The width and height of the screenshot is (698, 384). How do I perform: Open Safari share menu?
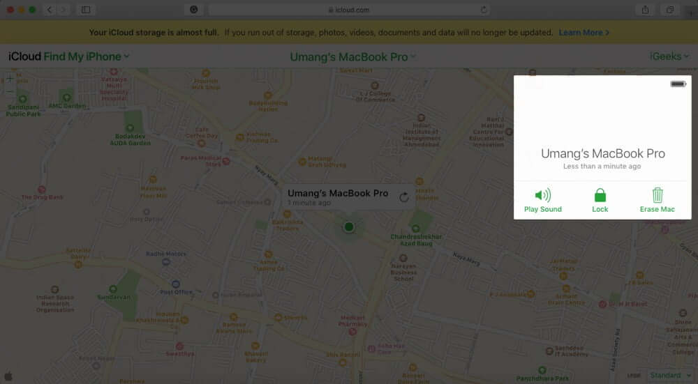pyautogui.click(x=645, y=9)
